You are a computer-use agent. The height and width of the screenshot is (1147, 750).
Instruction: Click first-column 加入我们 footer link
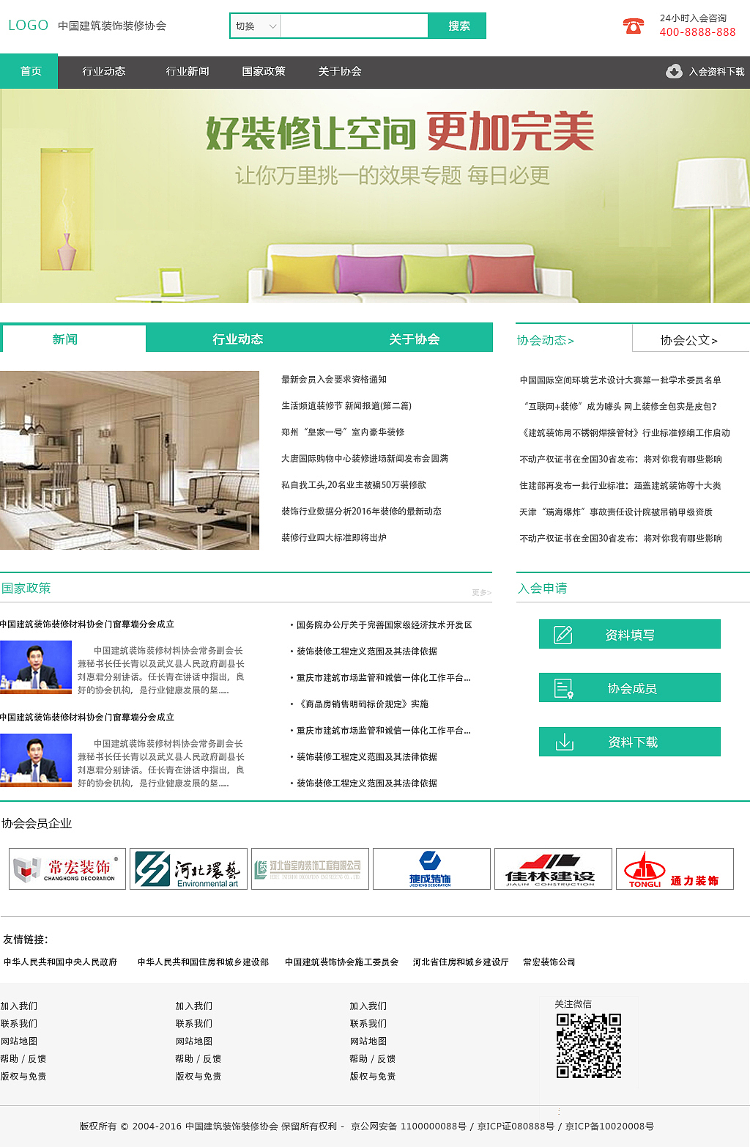coord(19,1006)
